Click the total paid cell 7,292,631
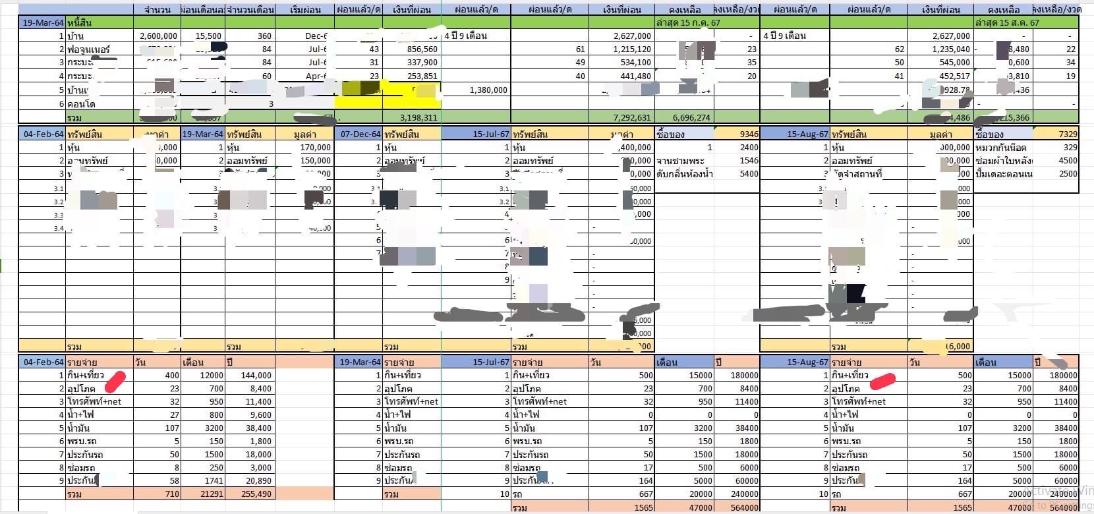 tap(621, 118)
